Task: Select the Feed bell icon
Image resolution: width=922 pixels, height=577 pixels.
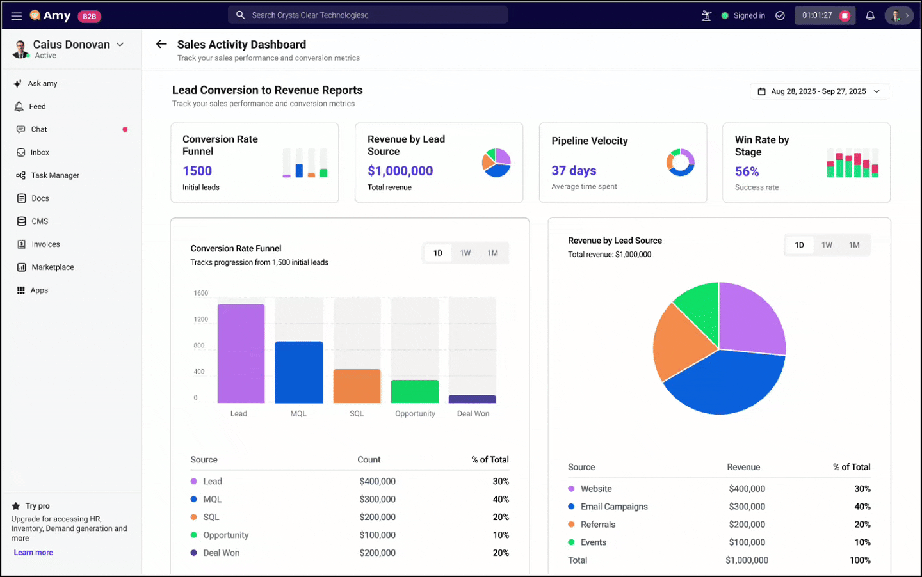Action: 36,106
